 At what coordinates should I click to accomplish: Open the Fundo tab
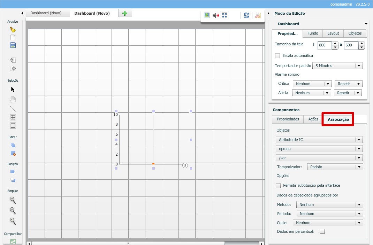[313, 33]
